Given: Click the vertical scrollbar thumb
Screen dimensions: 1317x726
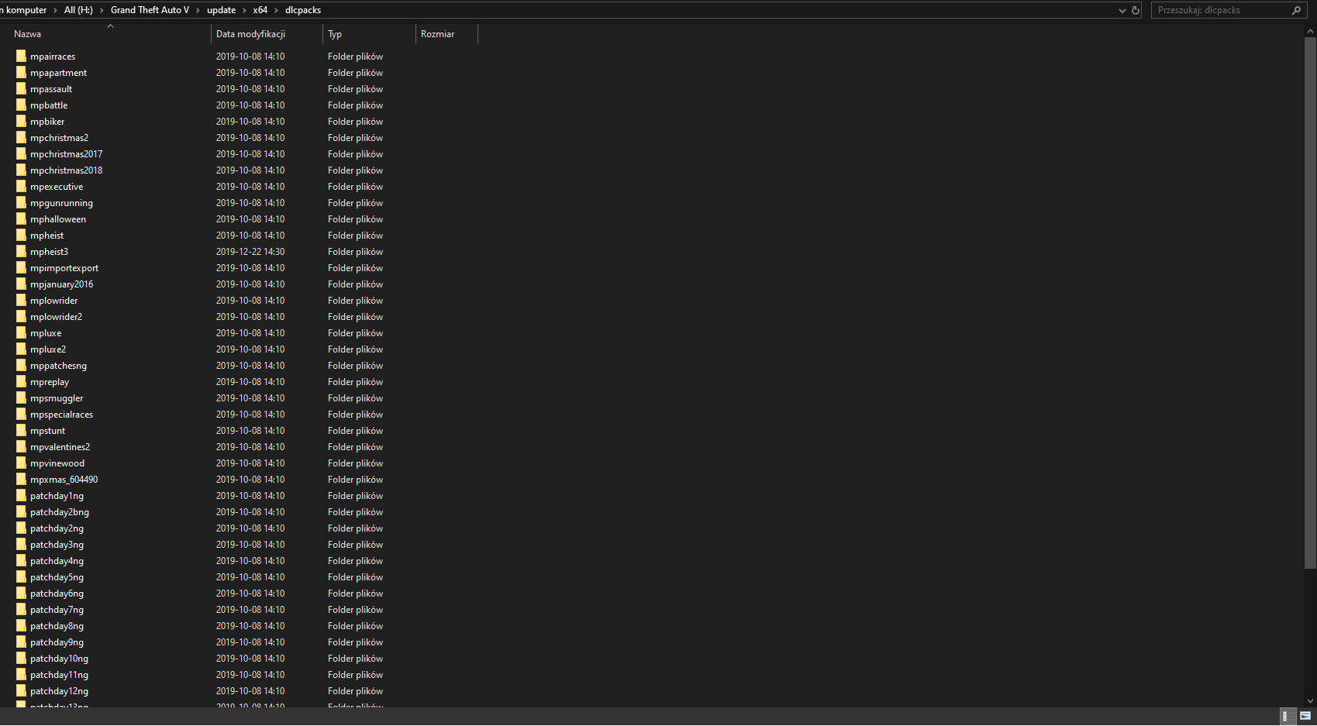Looking at the screenshot, I should tap(1311, 302).
